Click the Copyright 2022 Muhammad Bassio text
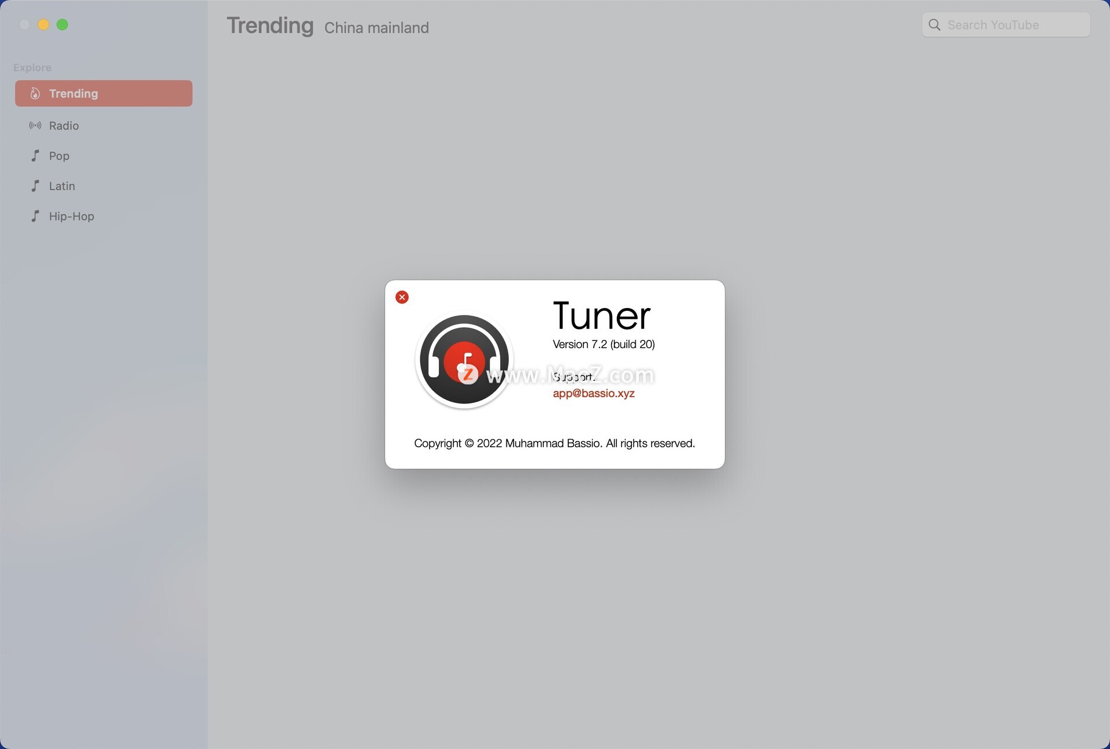 point(554,443)
